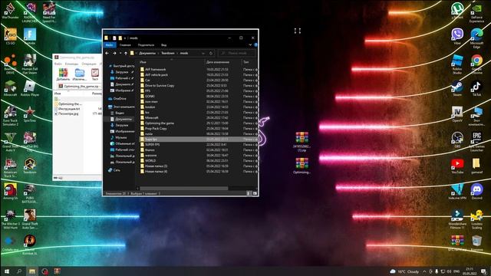The height and width of the screenshot is (276, 491).
Task: Open the Roblox Player desktop shortcut
Action: click(30, 88)
